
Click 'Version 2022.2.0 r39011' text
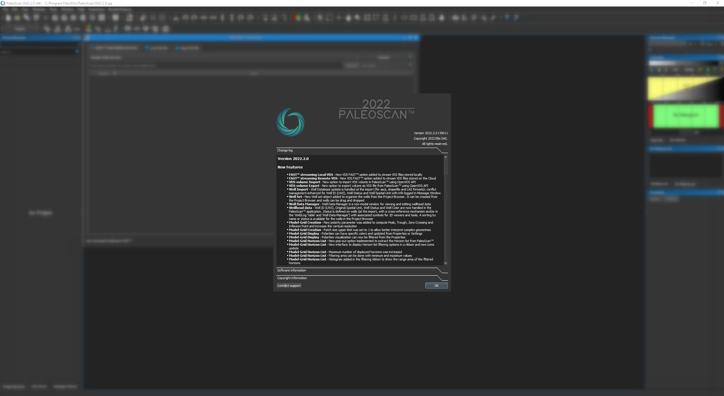(431, 133)
